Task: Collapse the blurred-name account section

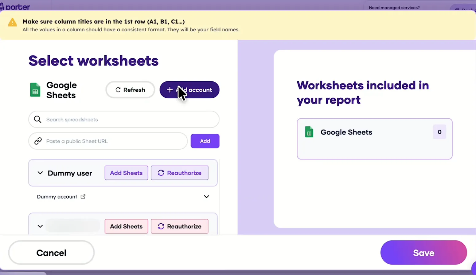Action: click(40, 226)
